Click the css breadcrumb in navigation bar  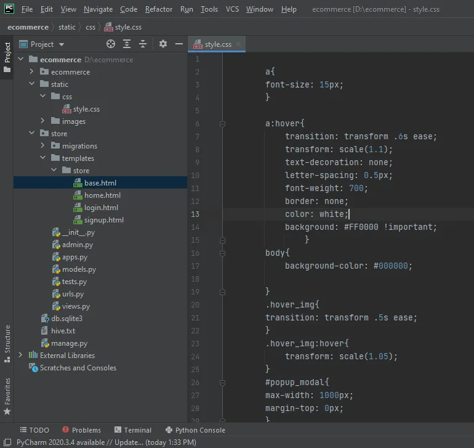(90, 27)
